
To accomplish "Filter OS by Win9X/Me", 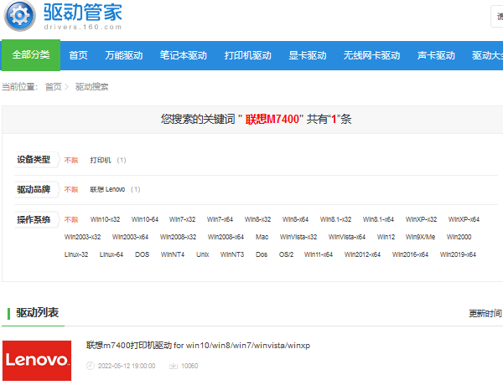I will (x=420, y=237).
